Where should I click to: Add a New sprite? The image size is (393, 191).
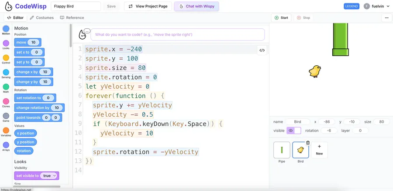[x=319, y=150]
